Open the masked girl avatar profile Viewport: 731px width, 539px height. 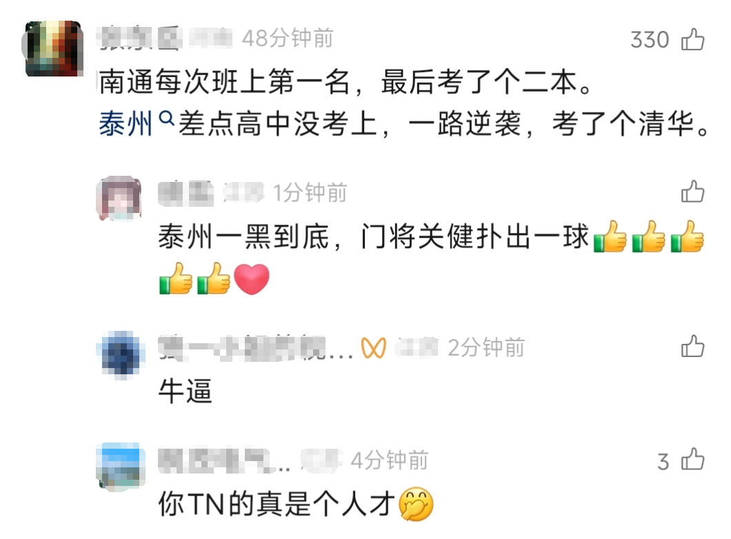point(119,199)
